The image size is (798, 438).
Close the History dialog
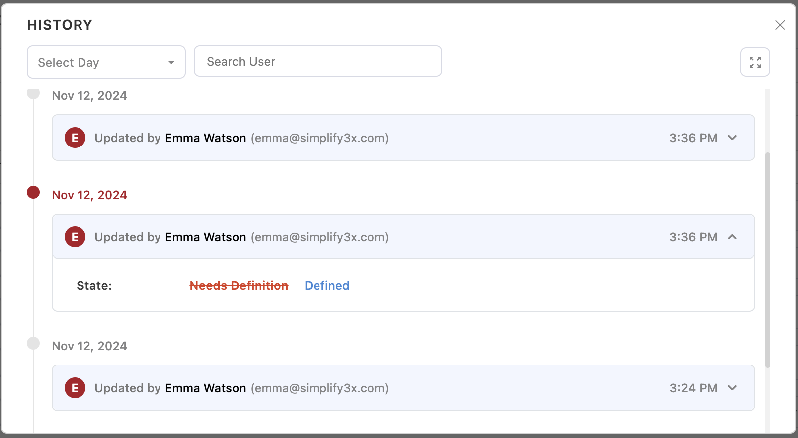tap(780, 25)
